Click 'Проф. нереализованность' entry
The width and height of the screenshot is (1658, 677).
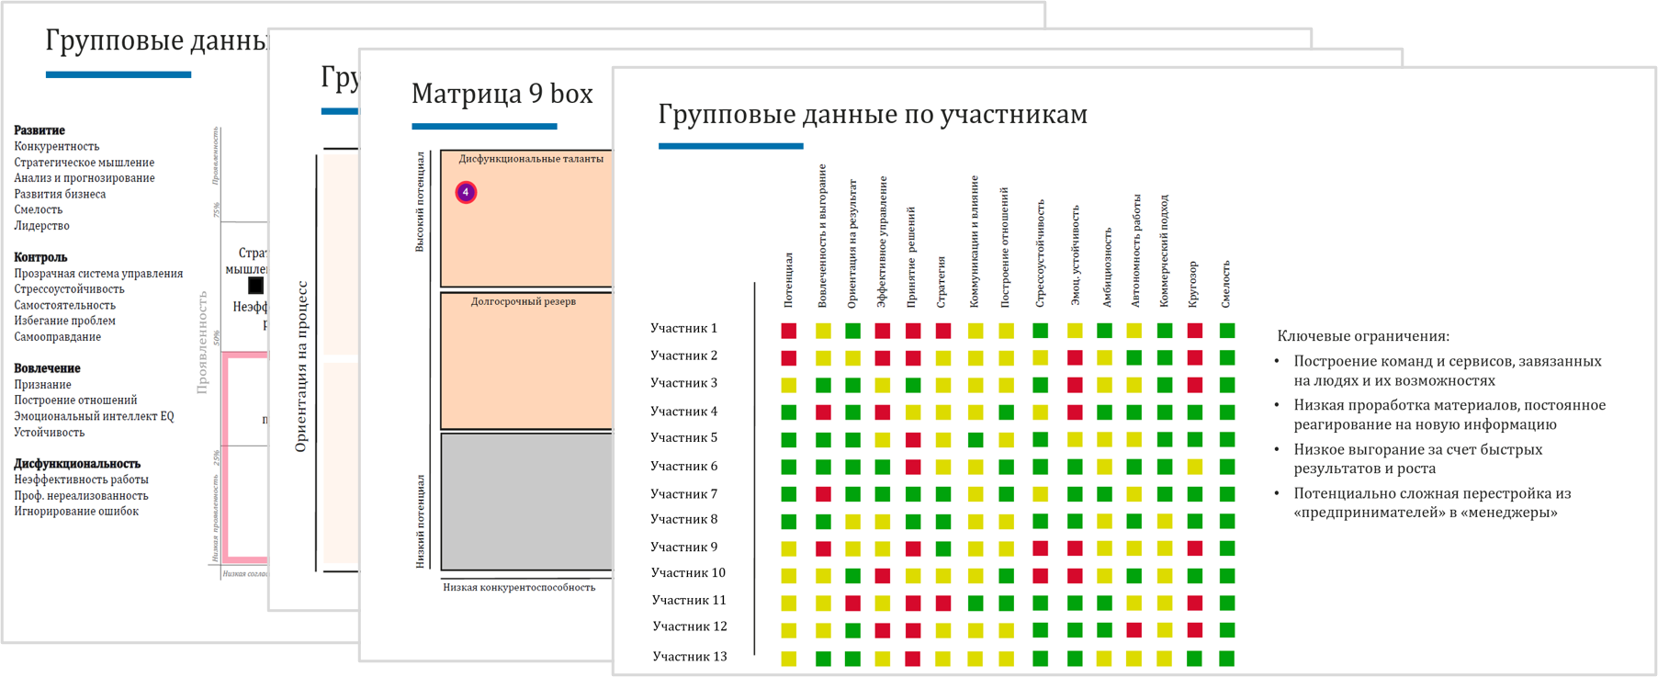pyautogui.click(x=81, y=496)
